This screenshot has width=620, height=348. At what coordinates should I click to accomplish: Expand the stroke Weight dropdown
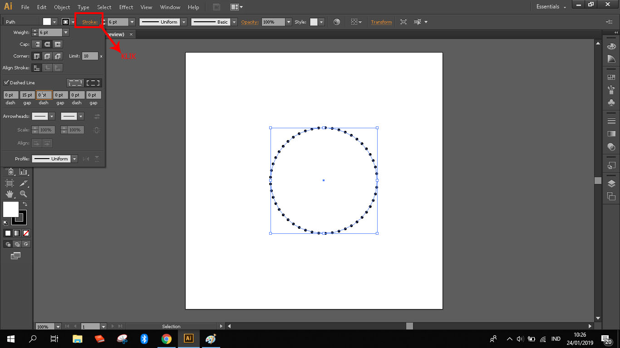click(x=66, y=33)
